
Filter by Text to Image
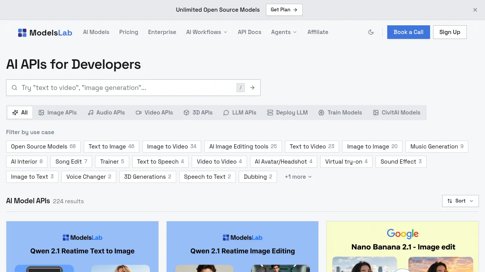coord(111,147)
